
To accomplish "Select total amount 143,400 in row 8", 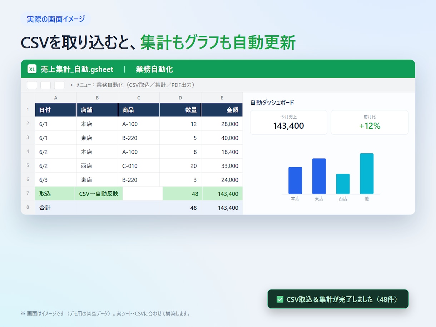I will pyautogui.click(x=228, y=207).
